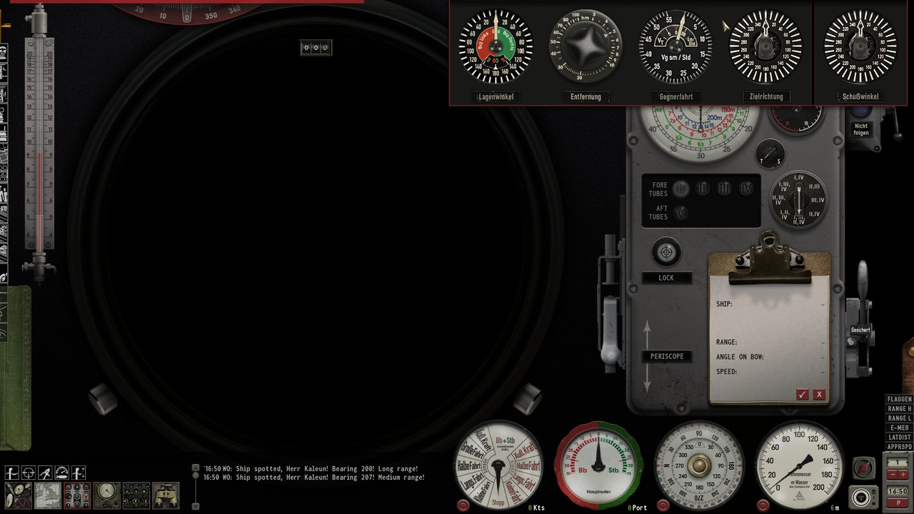Toggle red button below engine telegraph
Screen dimensions: 914x514
[463, 505]
